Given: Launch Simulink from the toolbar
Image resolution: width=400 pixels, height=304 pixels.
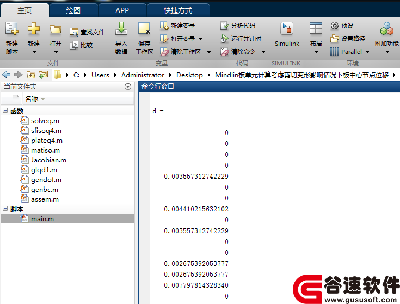Looking at the screenshot, I should point(287,35).
